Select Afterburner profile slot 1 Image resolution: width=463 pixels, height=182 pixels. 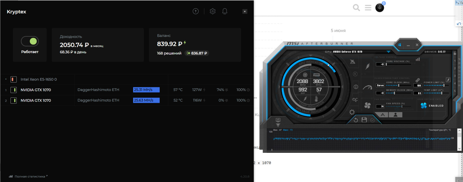(455, 61)
